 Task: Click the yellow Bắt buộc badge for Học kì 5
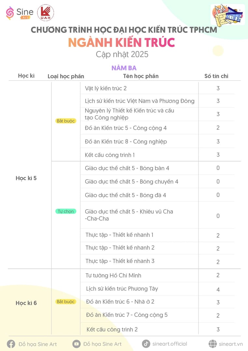point(66,121)
